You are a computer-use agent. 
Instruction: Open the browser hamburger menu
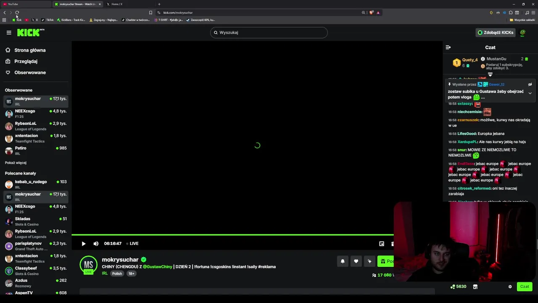click(533, 13)
